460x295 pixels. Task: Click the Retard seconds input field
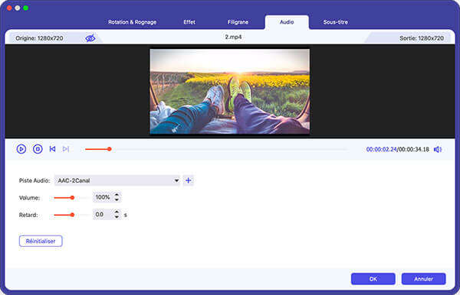pos(103,215)
